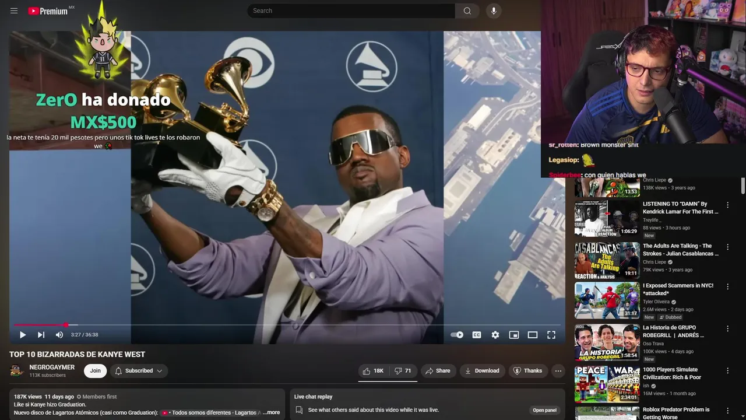Viewport: 746px width, 420px height.
Task: Like the video with 18K likes
Action: tap(373, 370)
